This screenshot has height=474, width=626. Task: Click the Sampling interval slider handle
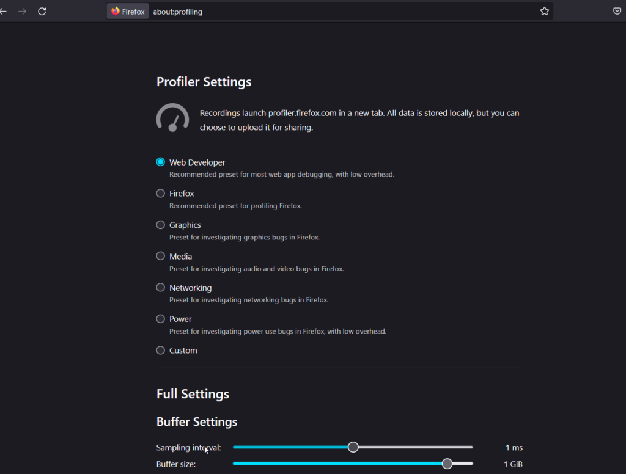(x=353, y=447)
